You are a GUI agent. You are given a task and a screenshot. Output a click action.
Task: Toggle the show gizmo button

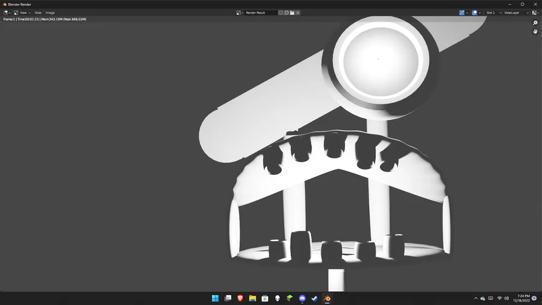[x=462, y=13]
